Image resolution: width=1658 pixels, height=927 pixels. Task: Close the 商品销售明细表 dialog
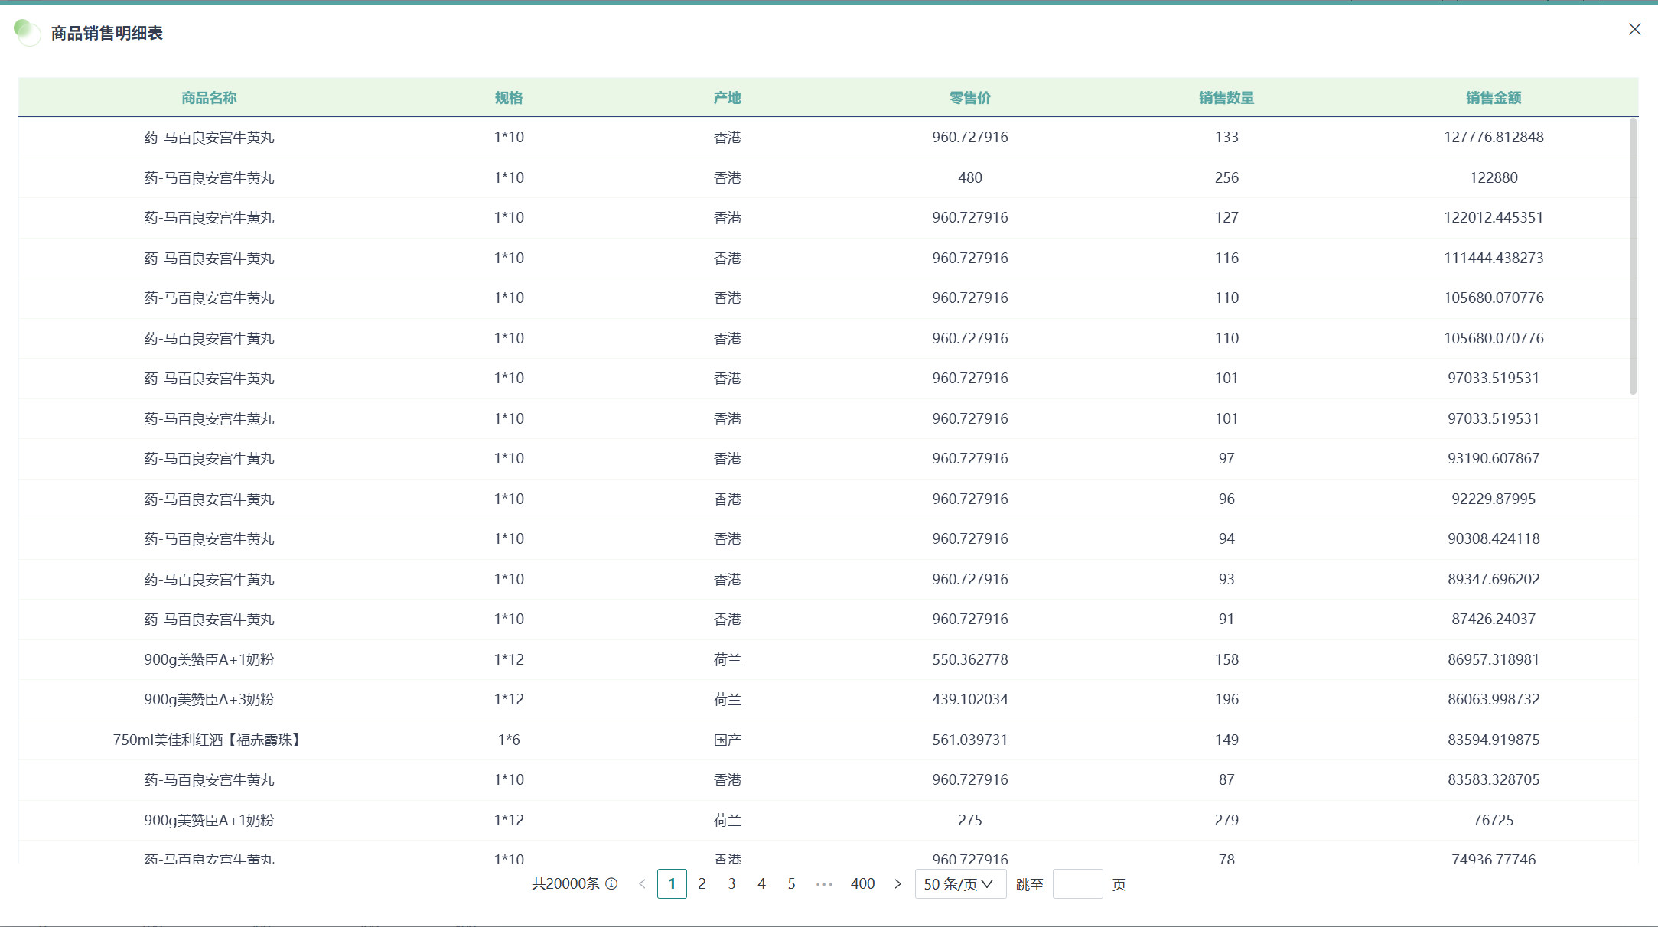(x=1634, y=29)
